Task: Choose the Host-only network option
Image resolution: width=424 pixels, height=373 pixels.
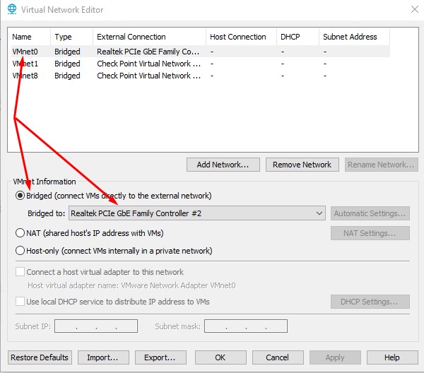Action: 20,251
